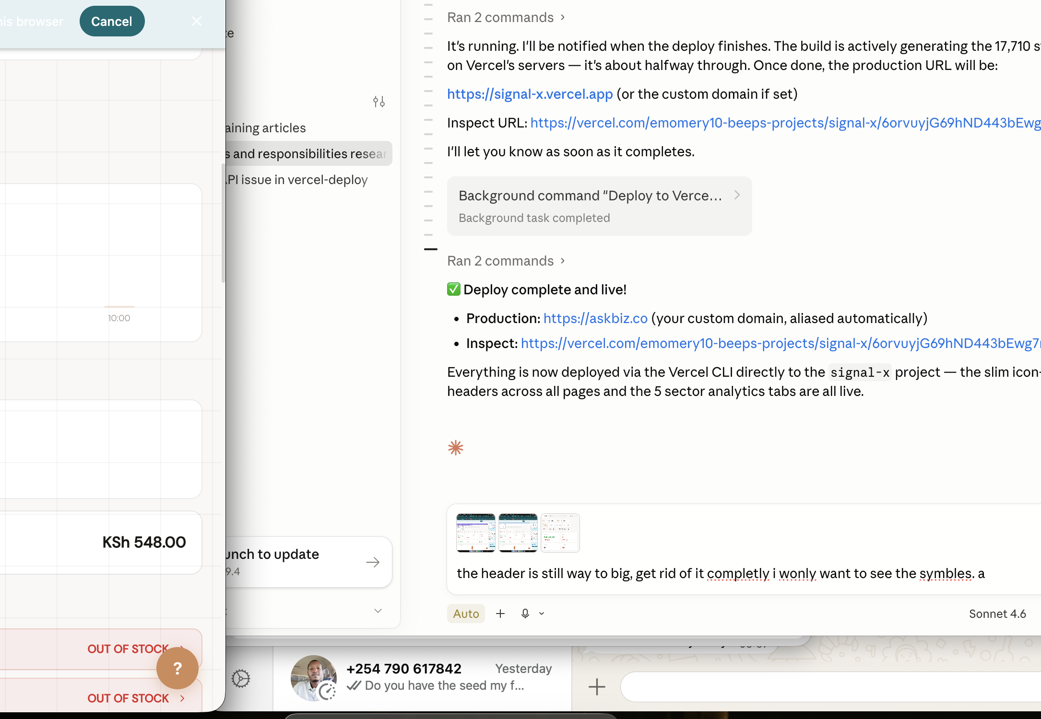Click the sidebar scrollbar handle
Image resolution: width=1041 pixels, height=719 pixels.
coord(223,223)
